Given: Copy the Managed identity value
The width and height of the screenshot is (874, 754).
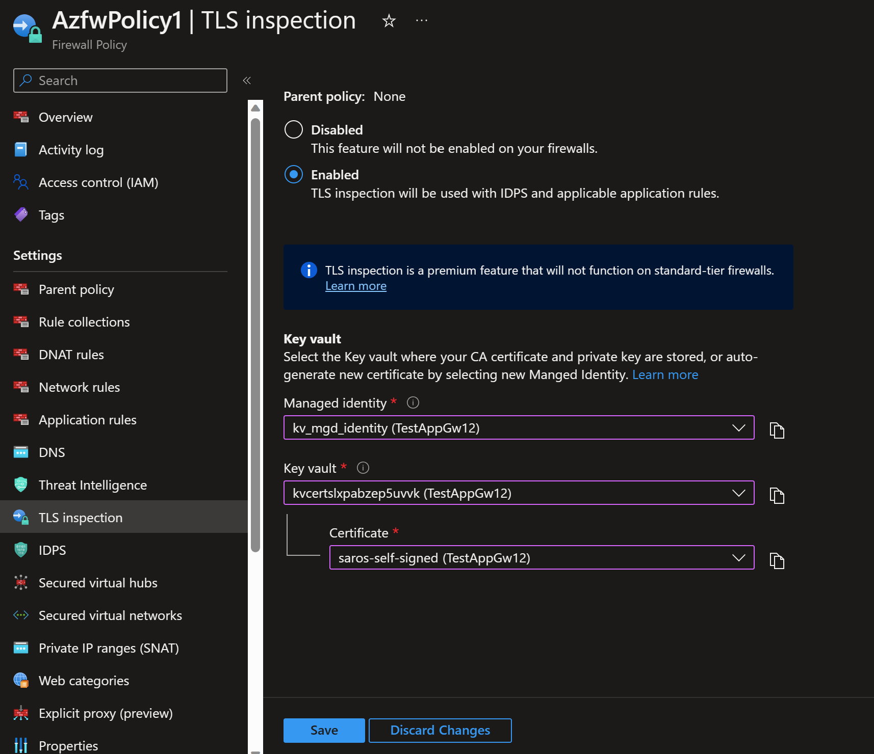Looking at the screenshot, I should (x=777, y=430).
